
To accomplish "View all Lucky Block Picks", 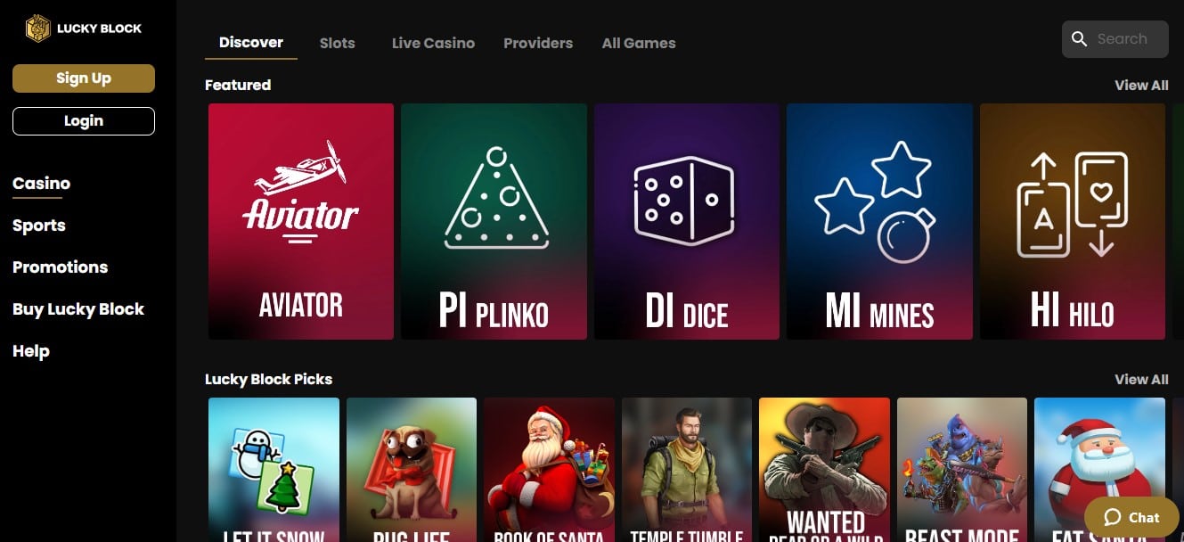I will tap(1141, 379).
